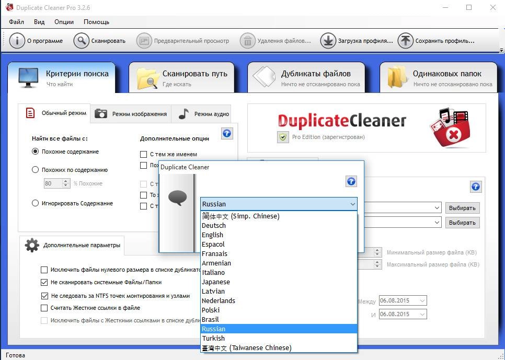Screen dimensions: 505x360
Task: Click the file removal trash icon
Action: 247,41
